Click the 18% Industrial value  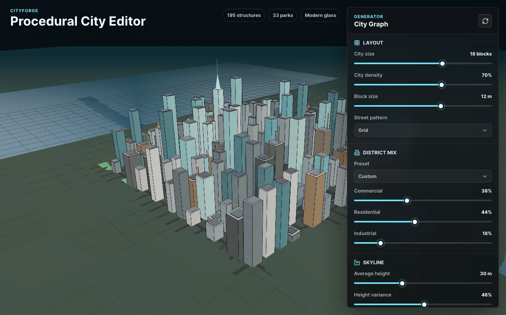click(487, 233)
